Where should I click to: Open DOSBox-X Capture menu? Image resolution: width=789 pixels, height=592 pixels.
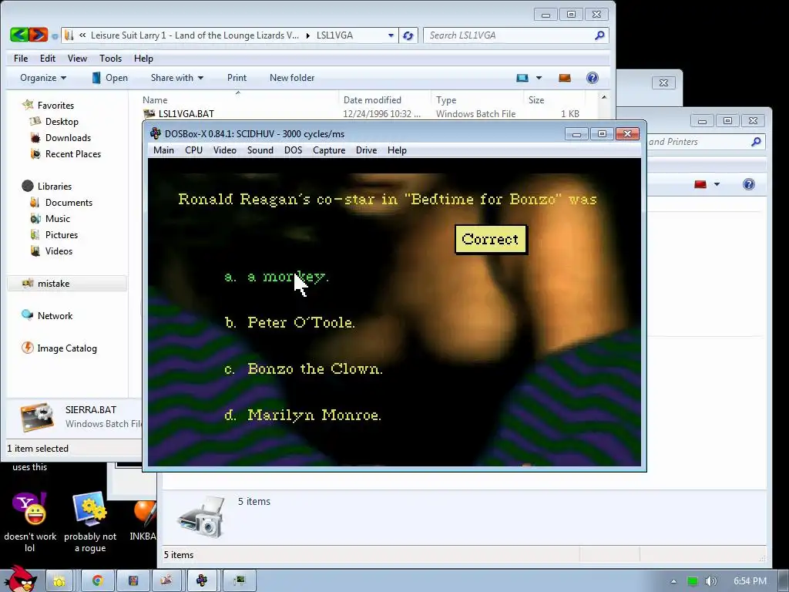click(329, 150)
